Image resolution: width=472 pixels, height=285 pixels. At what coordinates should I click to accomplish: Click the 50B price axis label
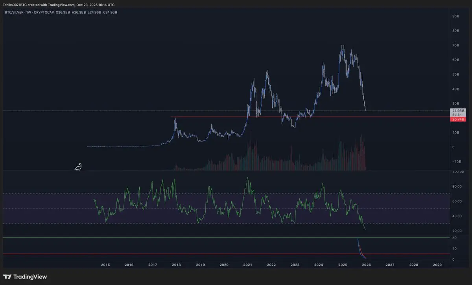click(x=456, y=74)
